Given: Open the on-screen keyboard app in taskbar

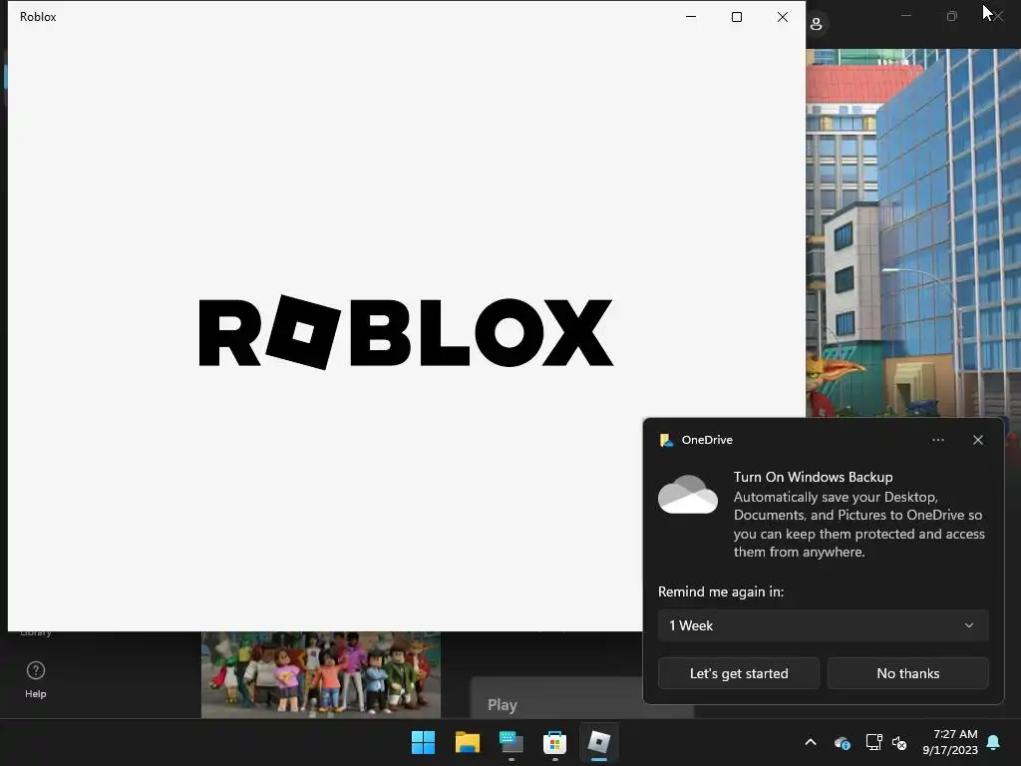Looking at the screenshot, I should point(511,742).
